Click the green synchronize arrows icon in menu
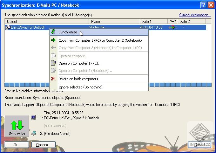 (53, 32)
